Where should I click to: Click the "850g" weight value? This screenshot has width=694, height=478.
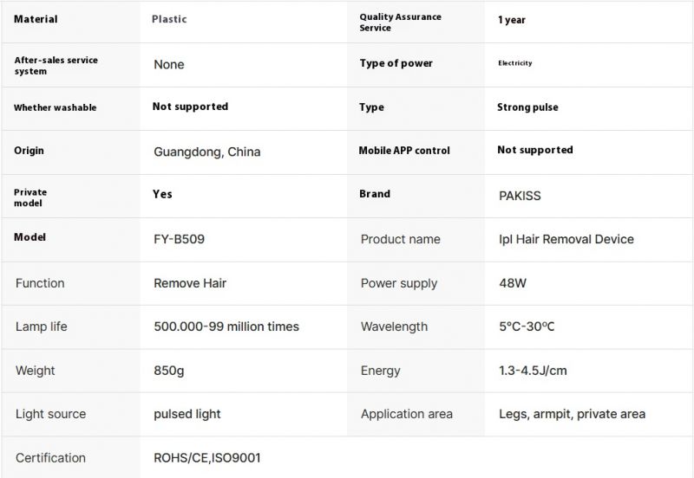click(x=168, y=371)
